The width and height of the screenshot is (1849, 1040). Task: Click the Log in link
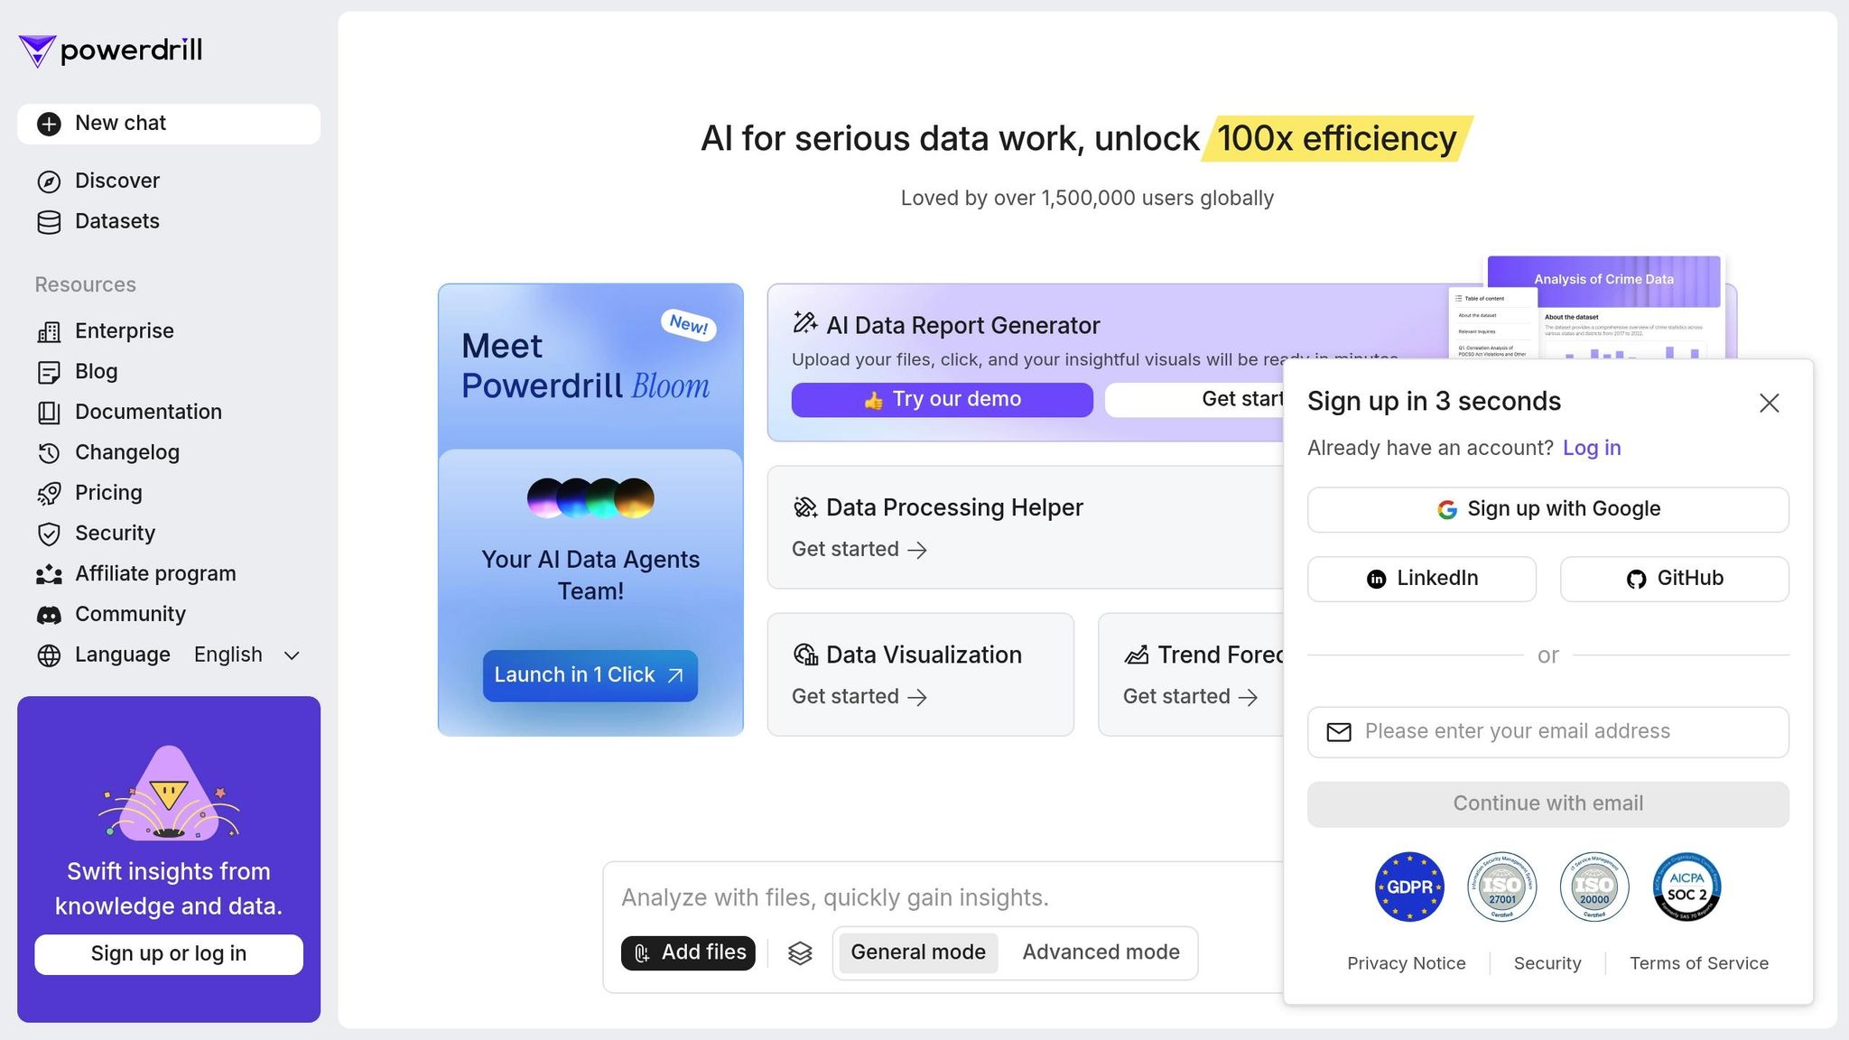click(x=1591, y=449)
